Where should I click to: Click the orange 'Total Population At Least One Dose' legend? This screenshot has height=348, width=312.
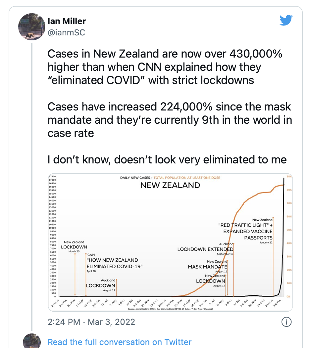point(187,178)
